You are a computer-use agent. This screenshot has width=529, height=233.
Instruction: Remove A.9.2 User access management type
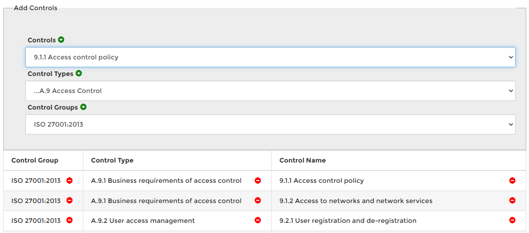coord(258,221)
